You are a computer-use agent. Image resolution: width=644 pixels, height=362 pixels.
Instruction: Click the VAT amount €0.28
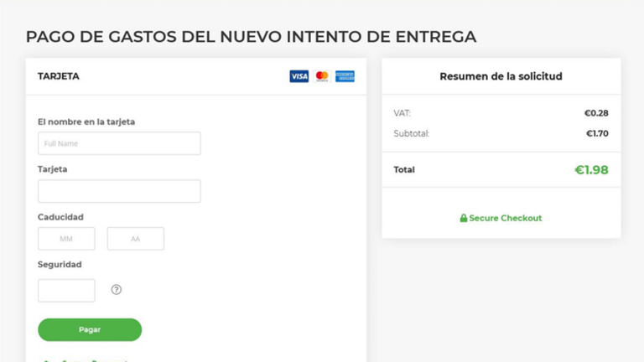(x=596, y=113)
